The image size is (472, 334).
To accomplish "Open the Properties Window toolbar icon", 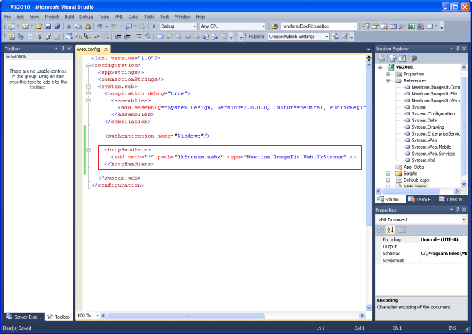I will [x=375, y=26].
